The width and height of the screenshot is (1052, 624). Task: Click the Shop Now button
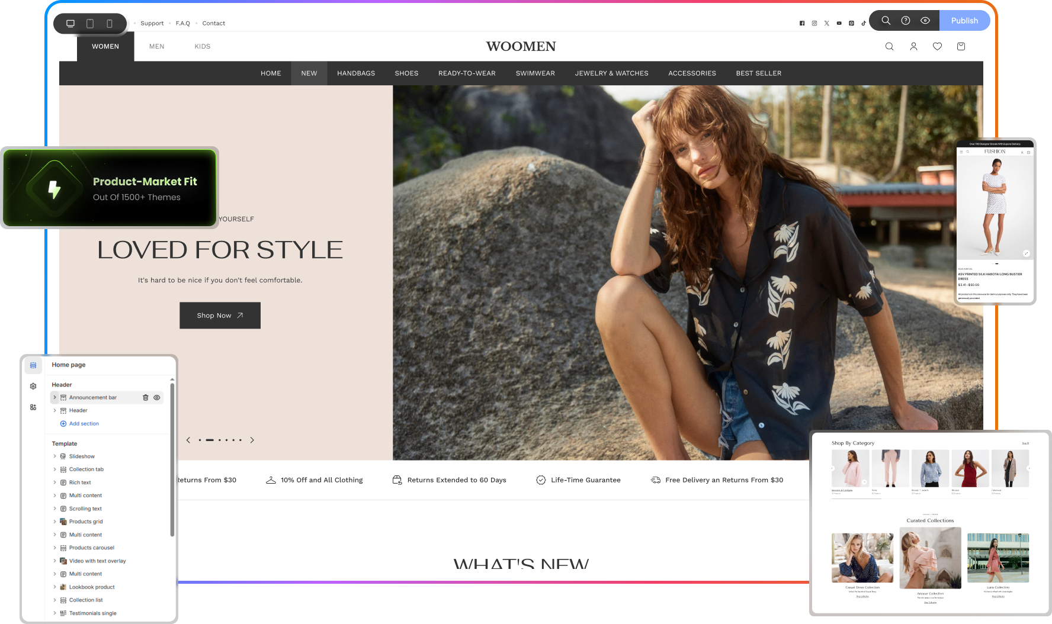pos(220,316)
